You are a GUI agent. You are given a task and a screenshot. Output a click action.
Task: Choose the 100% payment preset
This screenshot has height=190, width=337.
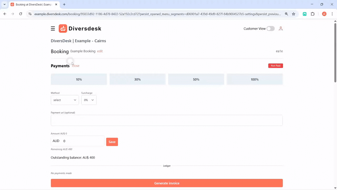(255, 79)
